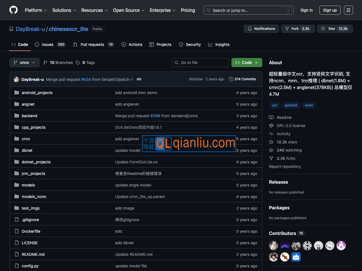Fork the repository using the Fork button
This screenshot has height=271, width=362.
click(298, 29)
